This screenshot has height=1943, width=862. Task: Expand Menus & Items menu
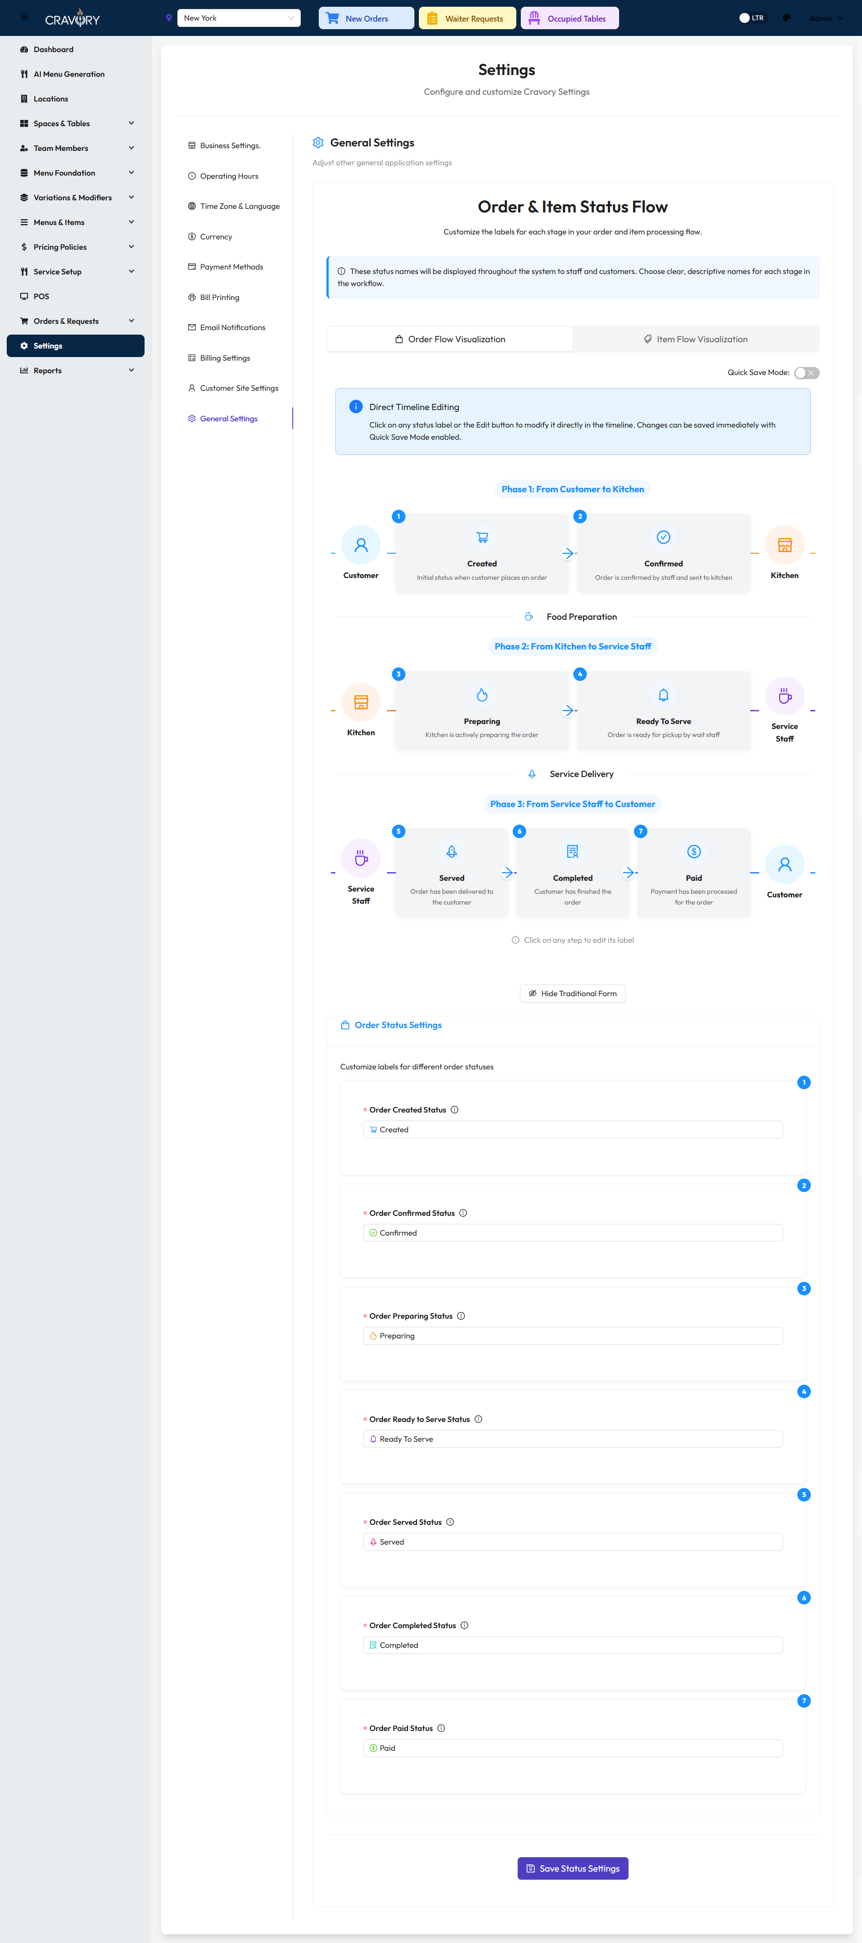[x=75, y=222]
